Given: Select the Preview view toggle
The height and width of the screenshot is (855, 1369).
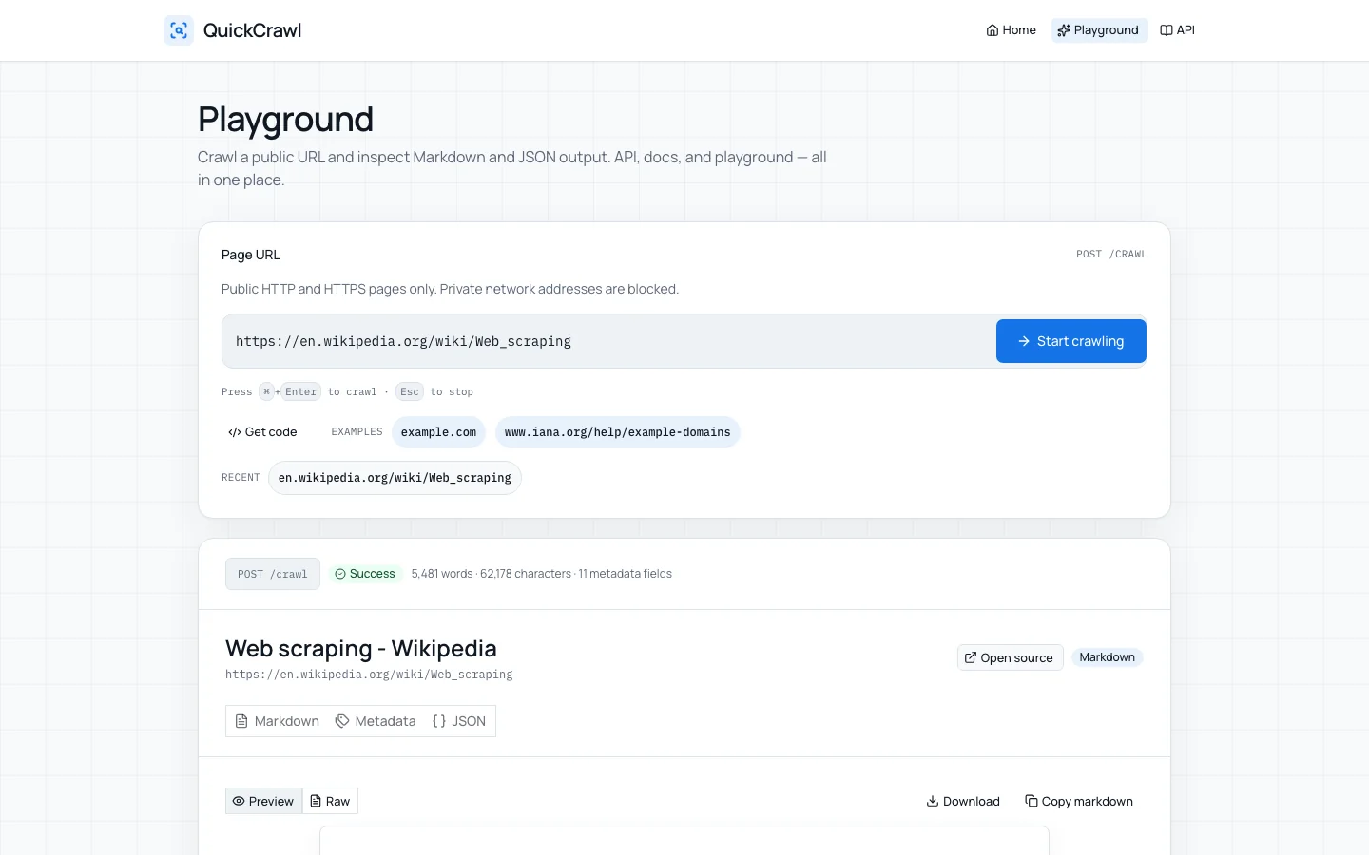Looking at the screenshot, I should 263,801.
